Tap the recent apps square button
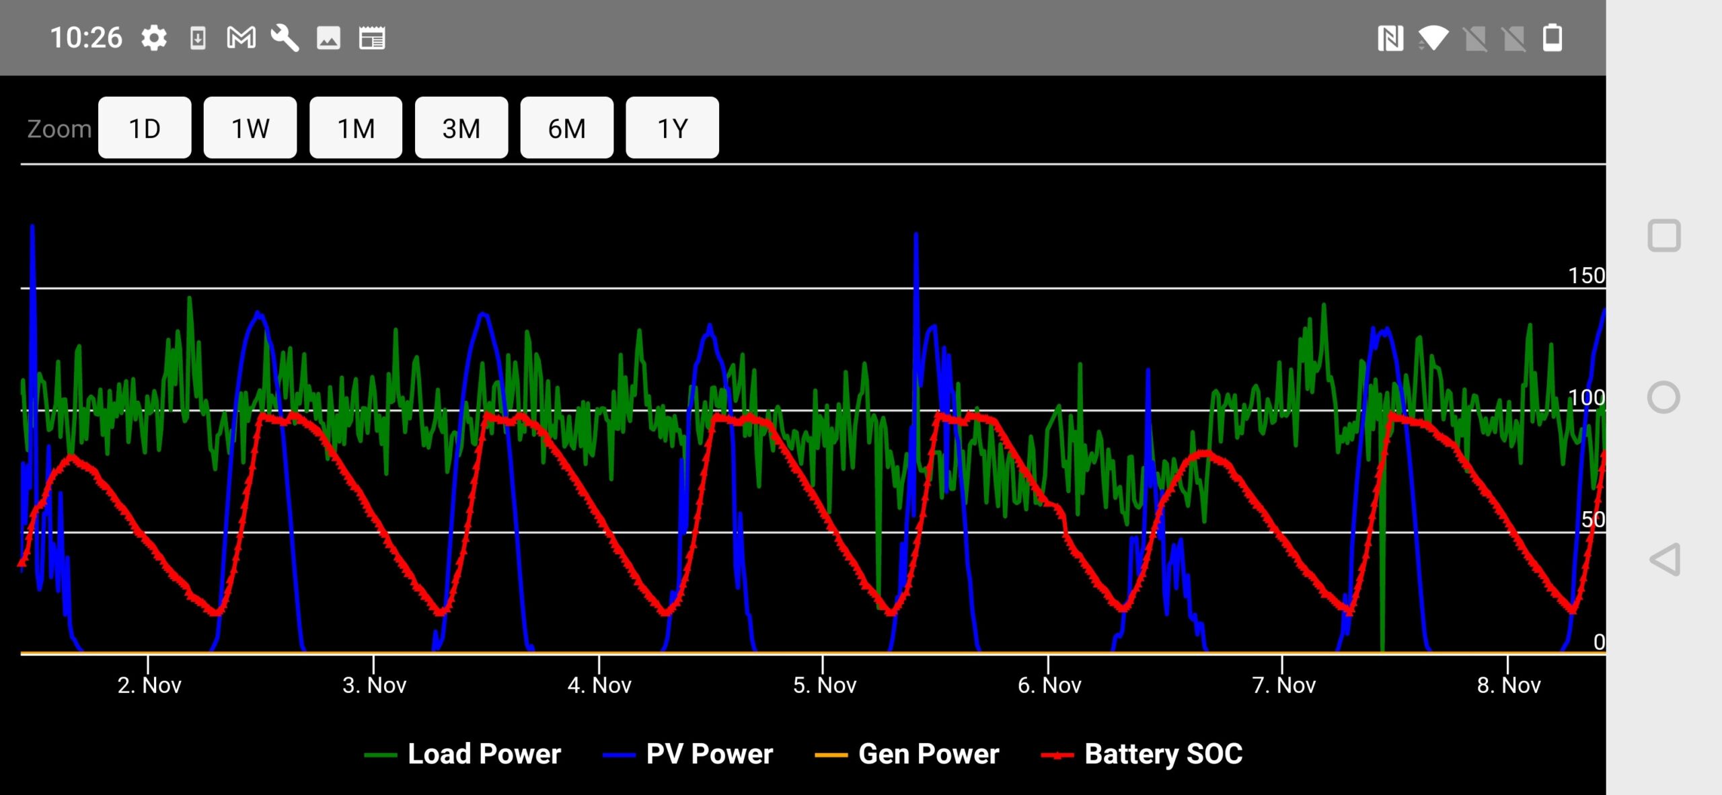Image resolution: width=1722 pixels, height=795 pixels. (x=1664, y=236)
